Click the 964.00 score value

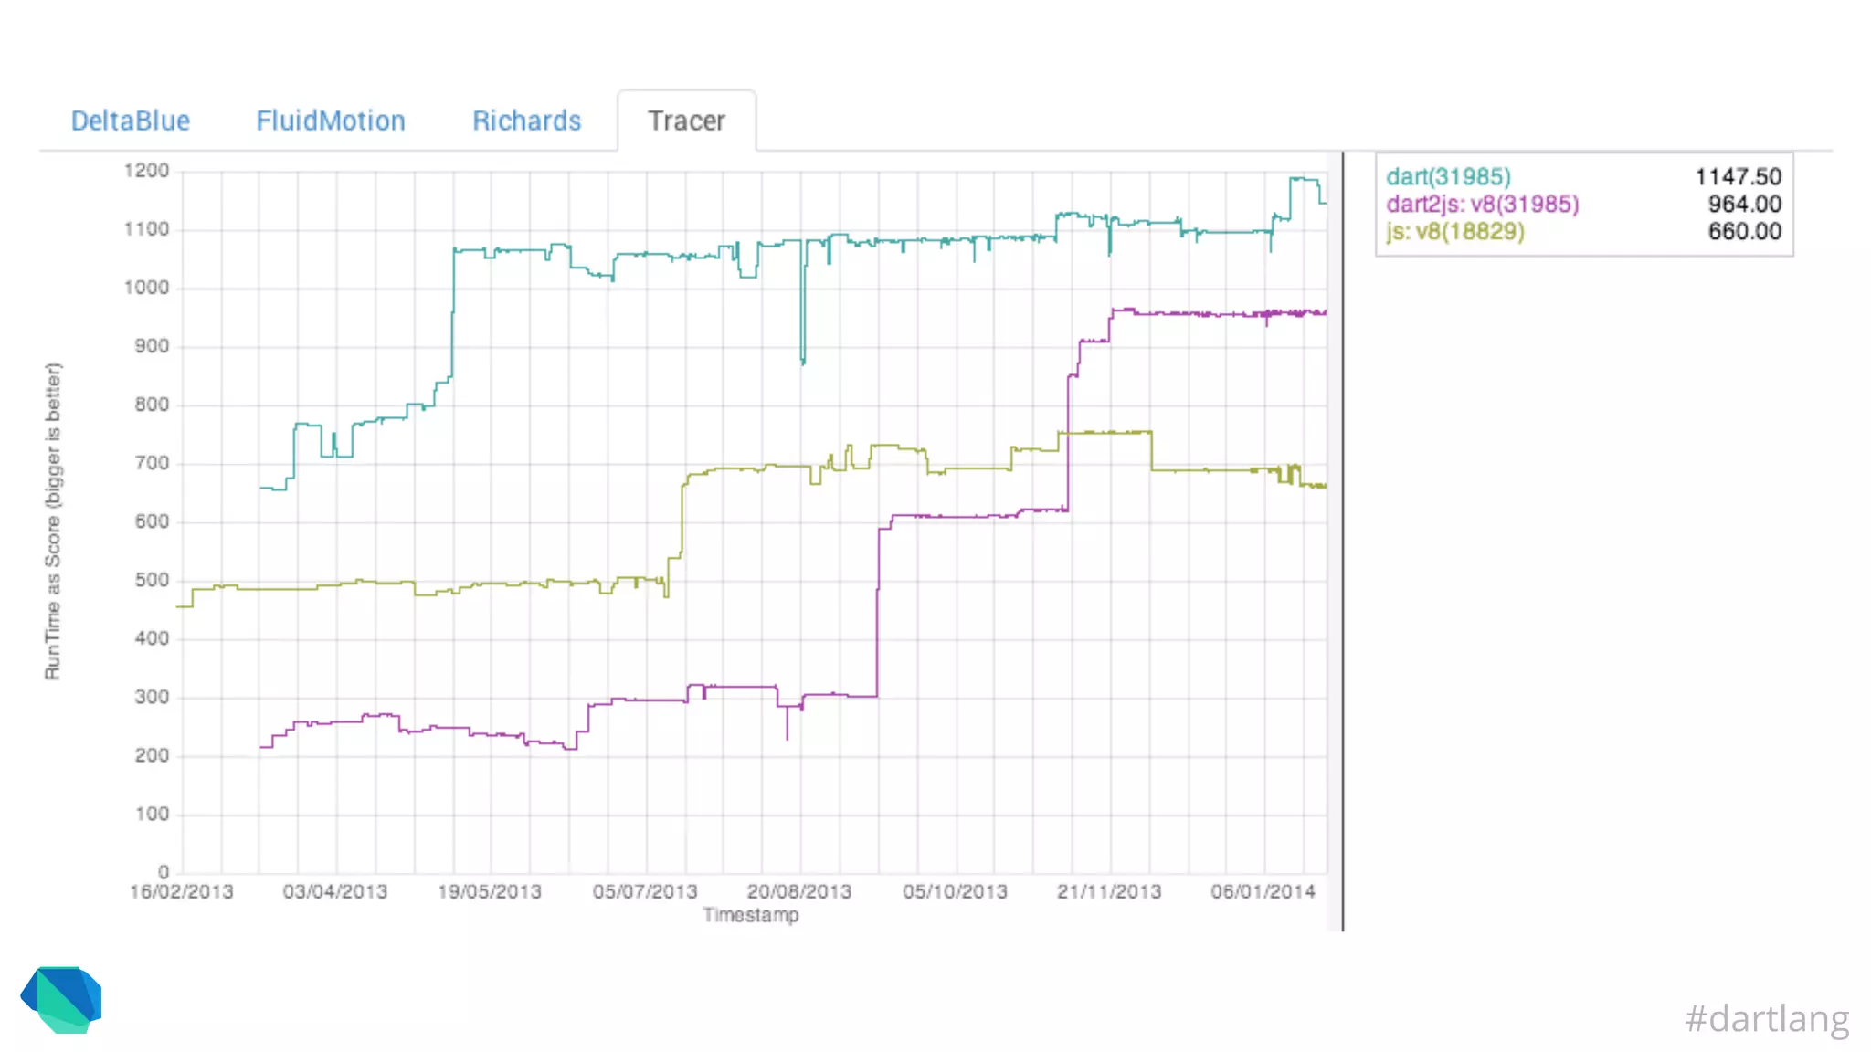[x=1744, y=204]
